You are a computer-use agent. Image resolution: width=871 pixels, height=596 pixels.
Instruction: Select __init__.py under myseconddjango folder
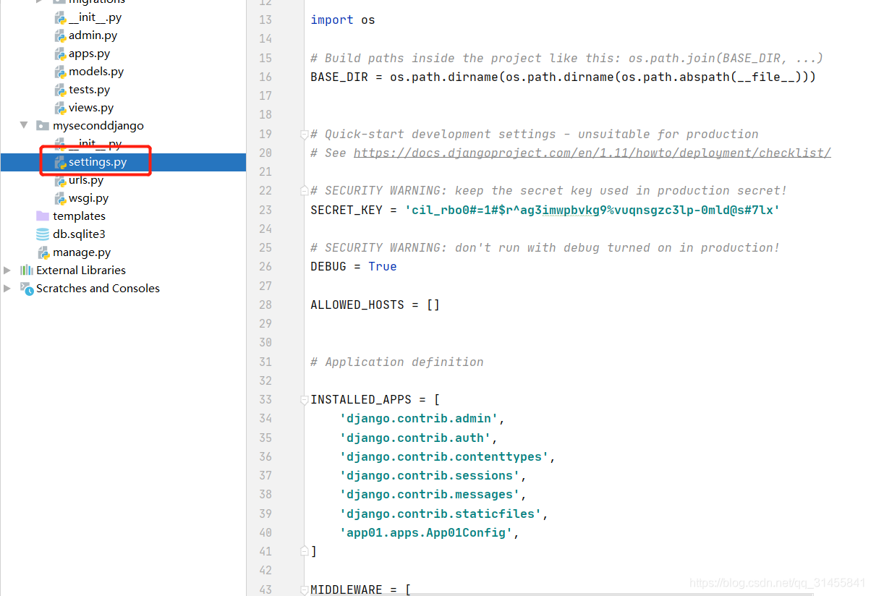click(x=95, y=144)
